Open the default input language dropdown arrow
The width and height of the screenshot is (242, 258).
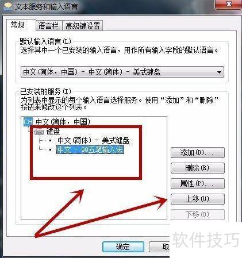point(219,72)
